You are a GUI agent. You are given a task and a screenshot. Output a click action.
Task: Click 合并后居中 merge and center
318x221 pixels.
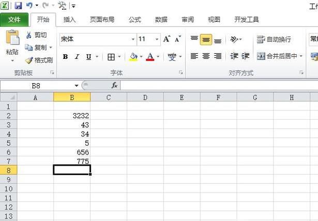pyautogui.click(x=277, y=56)
